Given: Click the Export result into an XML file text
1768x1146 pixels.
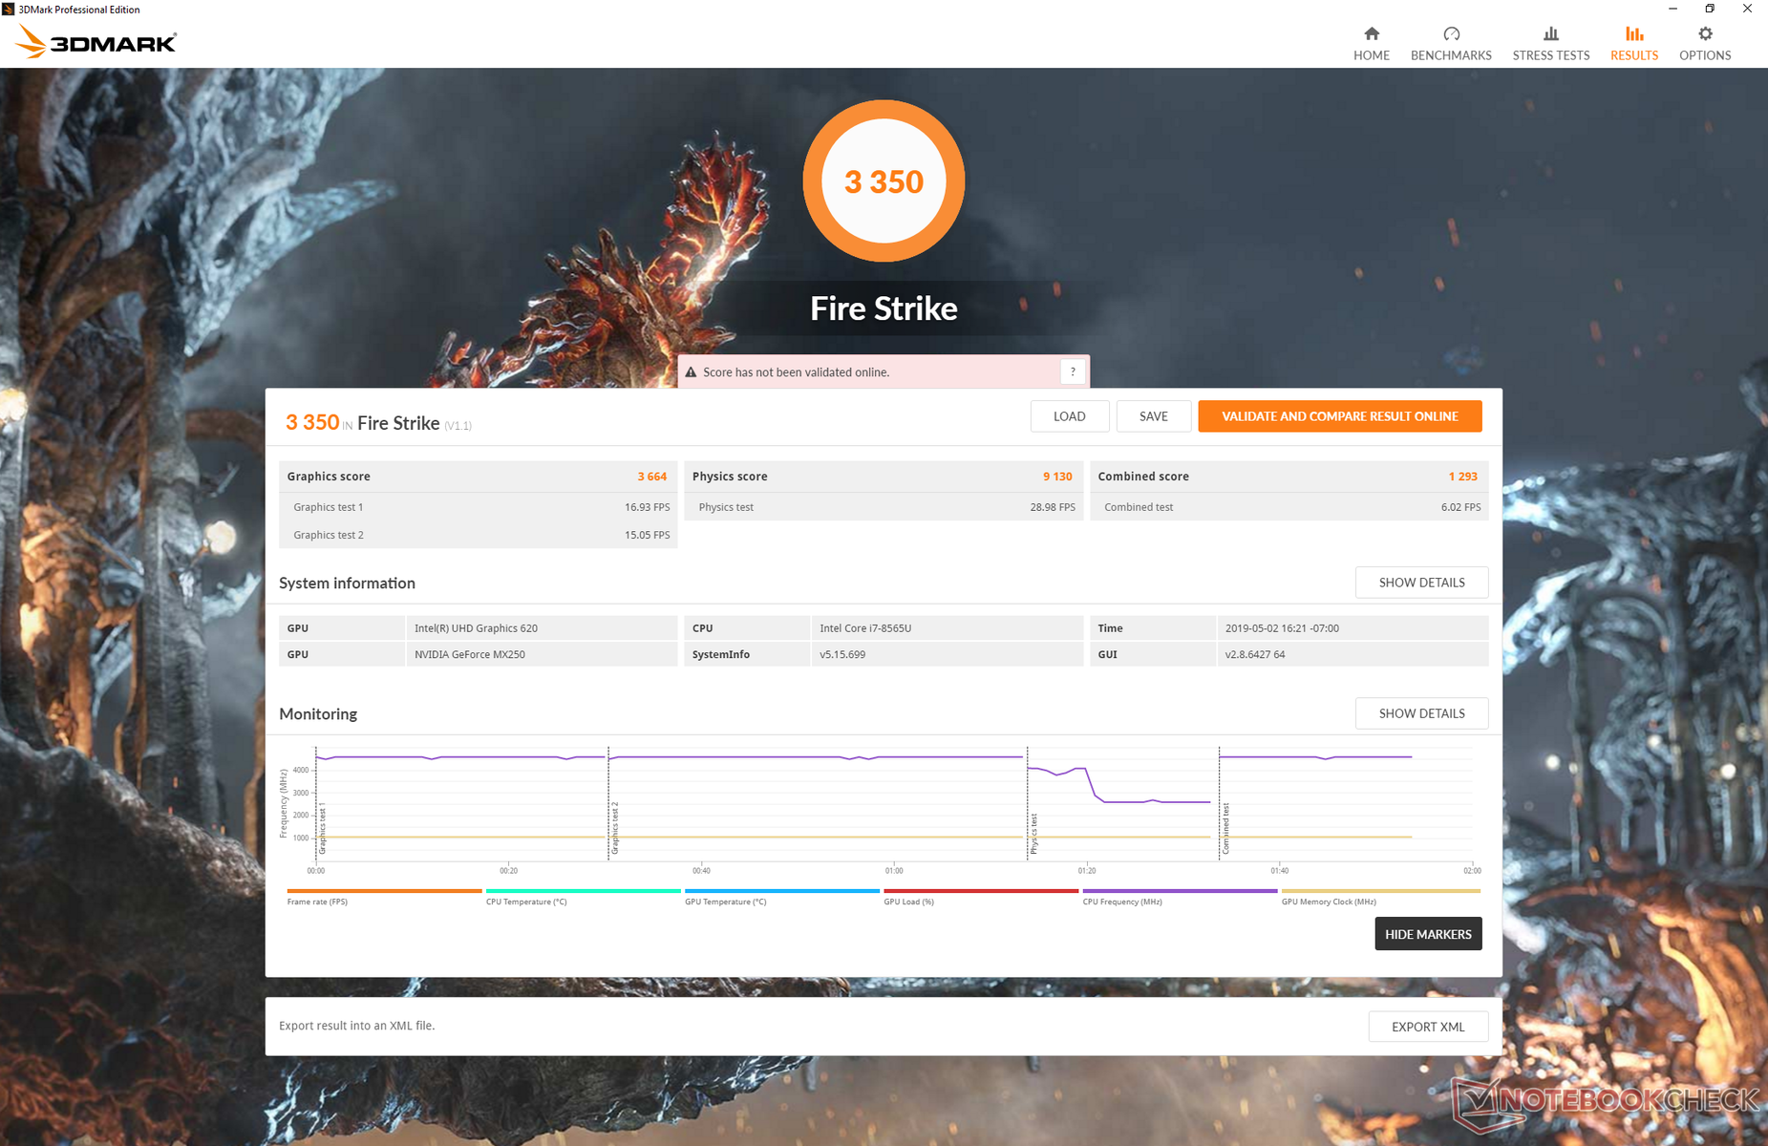Looking at the screenshot, I should [x=357, y=1026].
